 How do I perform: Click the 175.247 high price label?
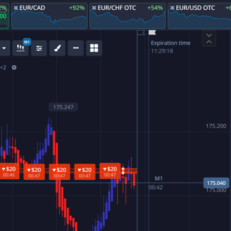[63, 107]
